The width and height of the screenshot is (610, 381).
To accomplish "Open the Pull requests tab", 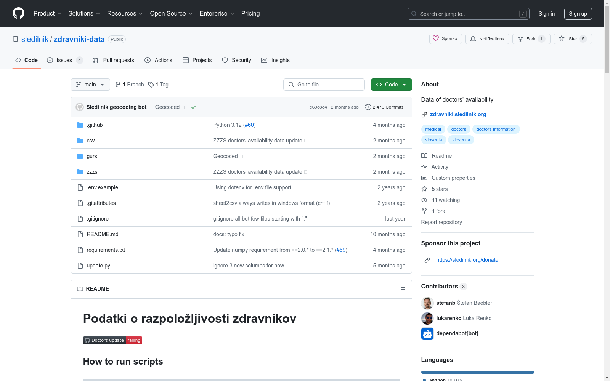I will (x=114, y=60).
